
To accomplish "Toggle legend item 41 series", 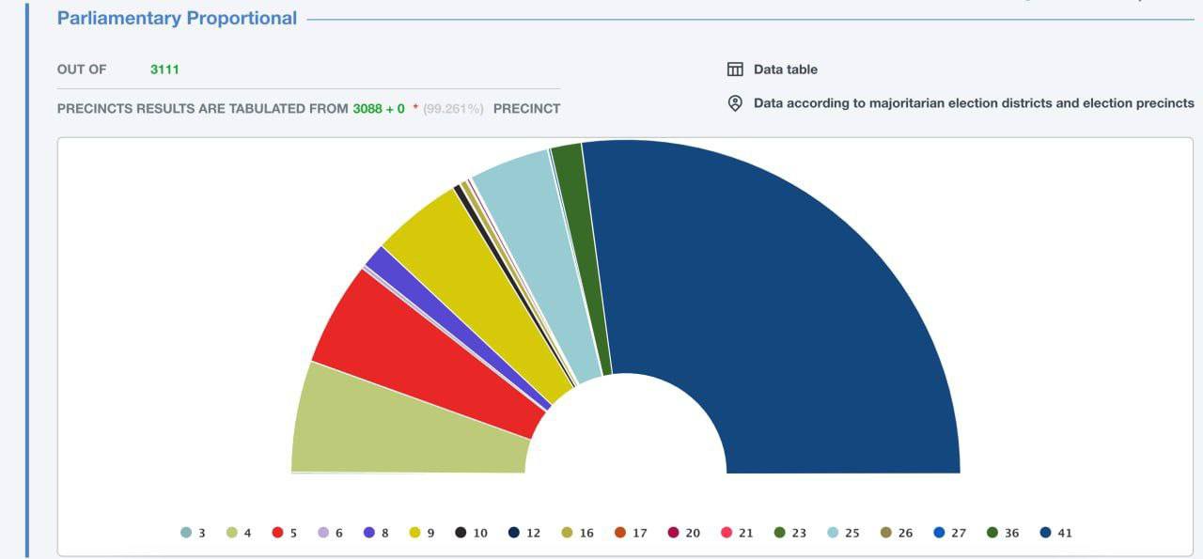I will (x=1055, y=533).
